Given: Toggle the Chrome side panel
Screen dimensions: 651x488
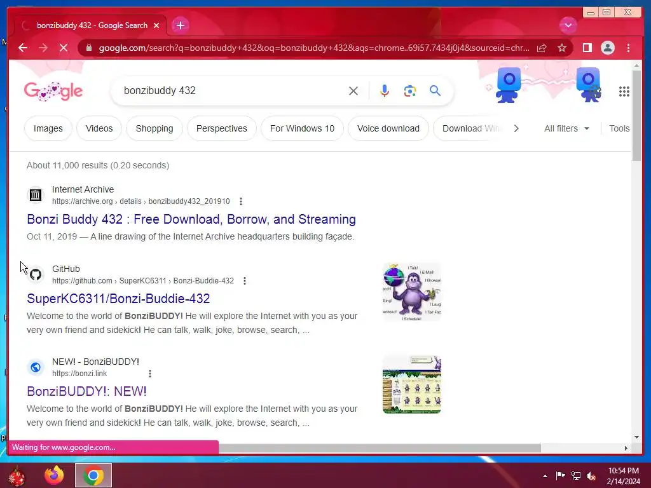Looking at the screenshot, I should (587, 48).
